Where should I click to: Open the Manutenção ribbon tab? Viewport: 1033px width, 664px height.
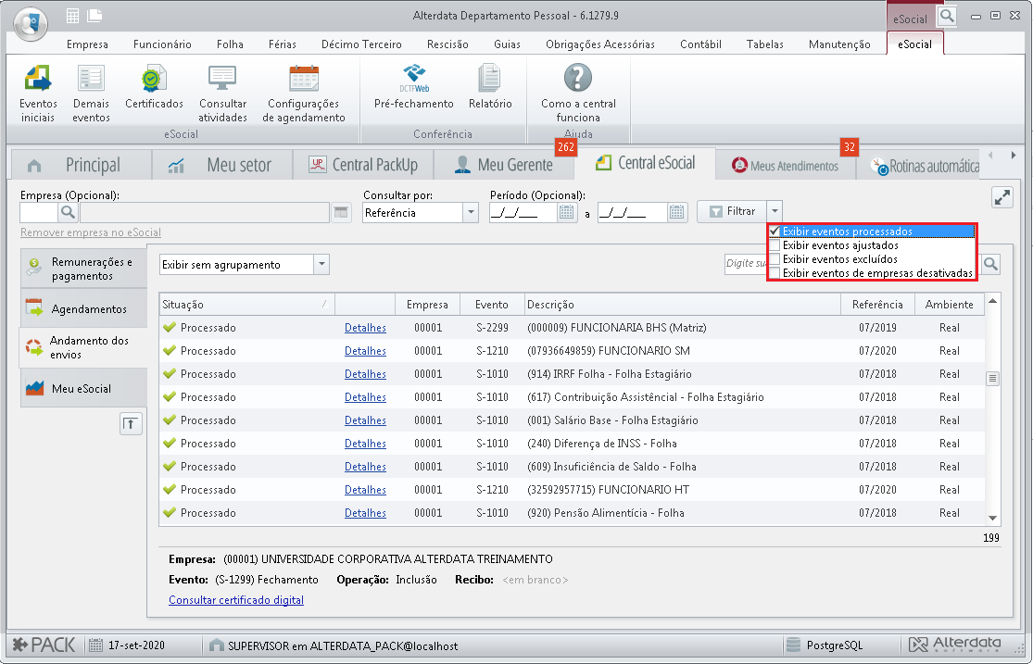coord(839,44)
